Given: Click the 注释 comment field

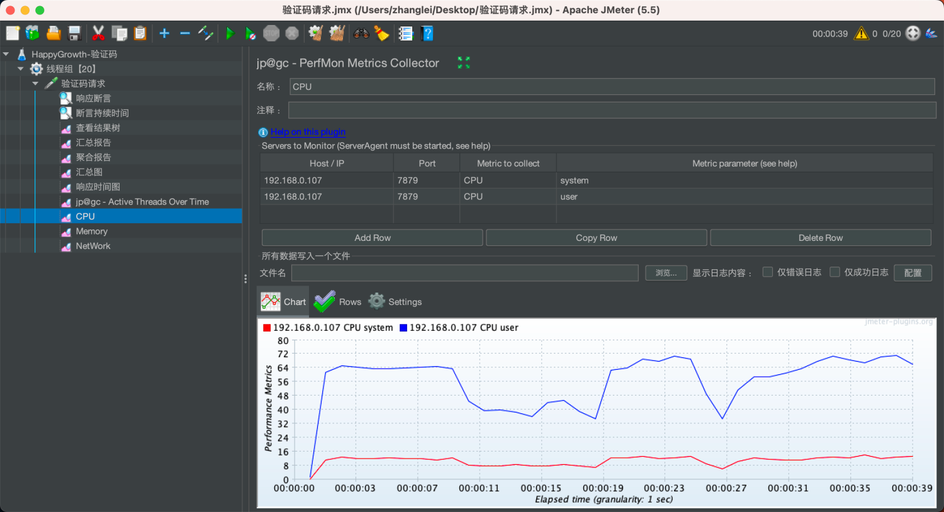Looking at the screenshot, I should coord(612,110).
